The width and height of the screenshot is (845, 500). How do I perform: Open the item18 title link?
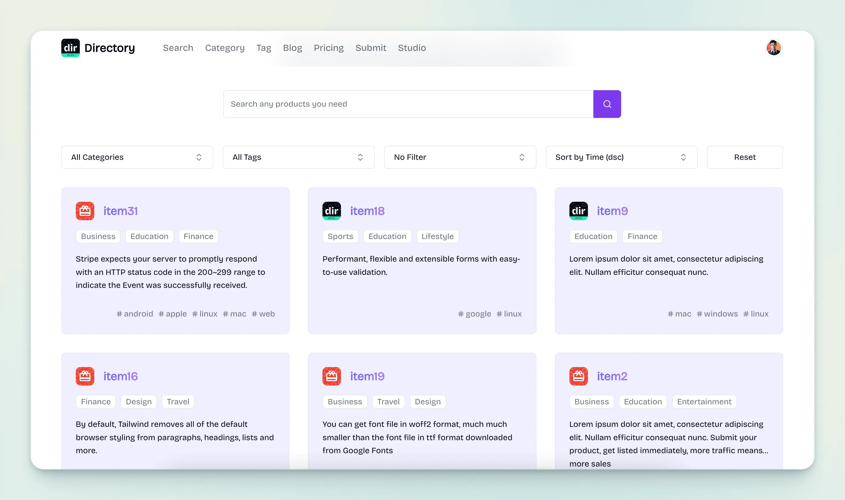pyautogui.click(x=367, y=211)
